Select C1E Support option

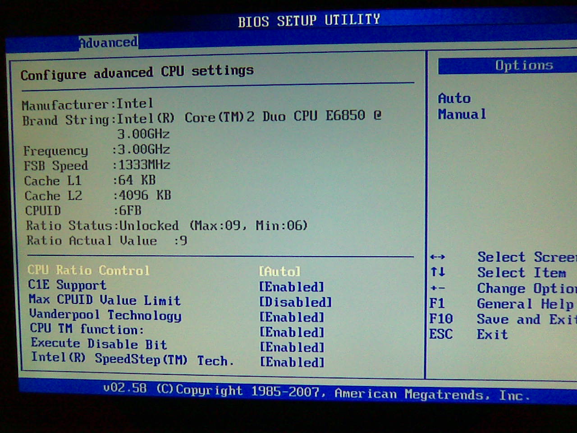pyautogui.click(x=67, y=285)
